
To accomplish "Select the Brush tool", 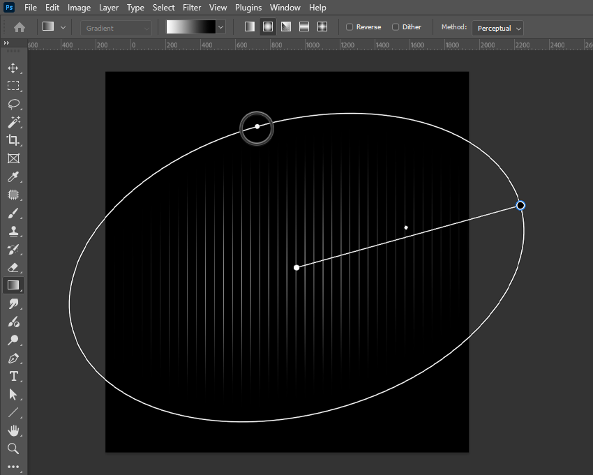I will [13, 213].
